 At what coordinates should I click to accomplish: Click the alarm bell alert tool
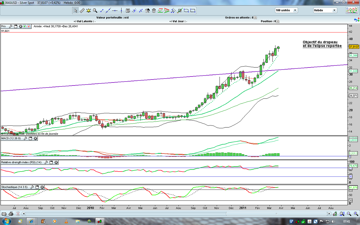click(88, 10)
